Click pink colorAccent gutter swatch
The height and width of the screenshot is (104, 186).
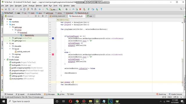(53, 55)
